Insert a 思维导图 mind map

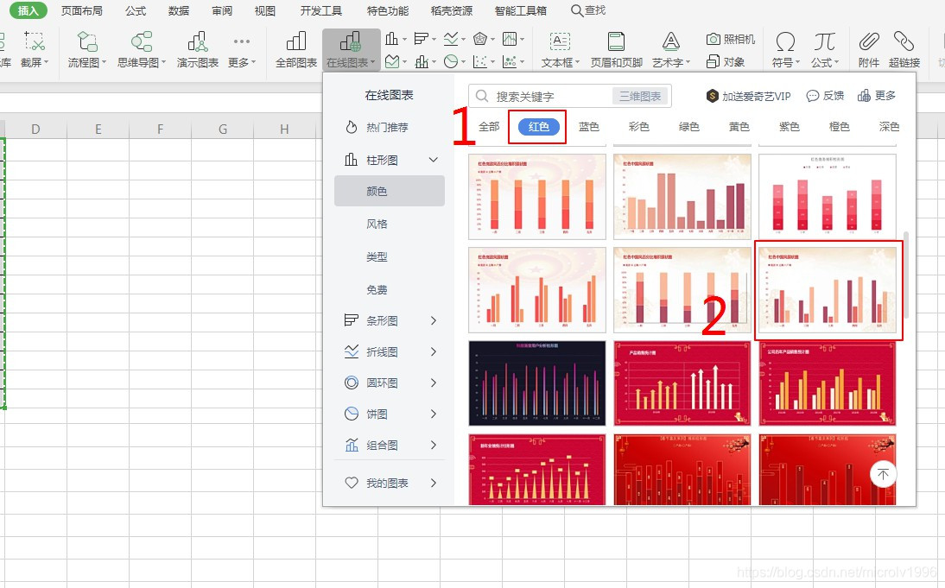(142, 49)
